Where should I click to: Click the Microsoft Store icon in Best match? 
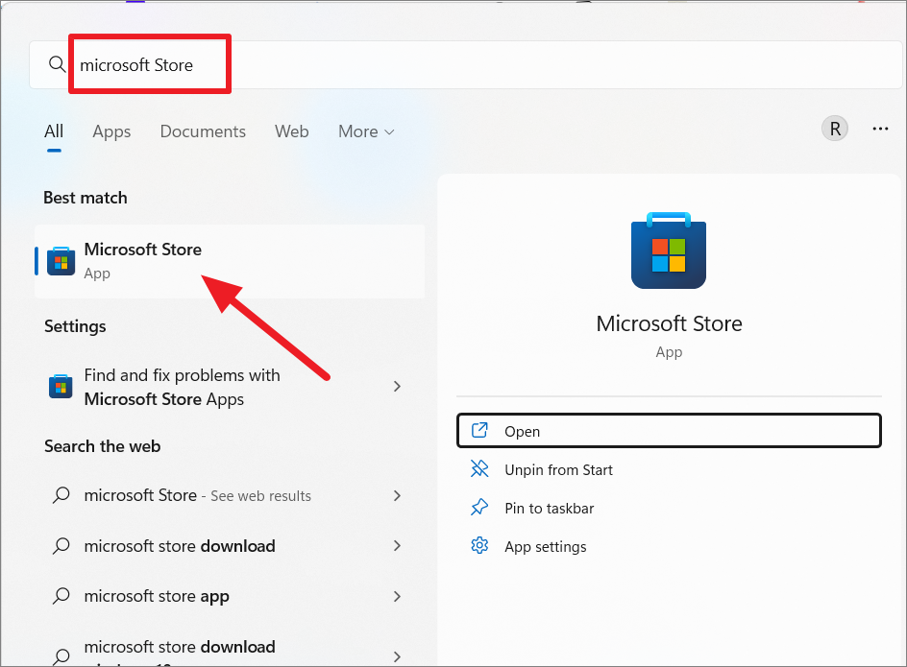pos(61,261)
